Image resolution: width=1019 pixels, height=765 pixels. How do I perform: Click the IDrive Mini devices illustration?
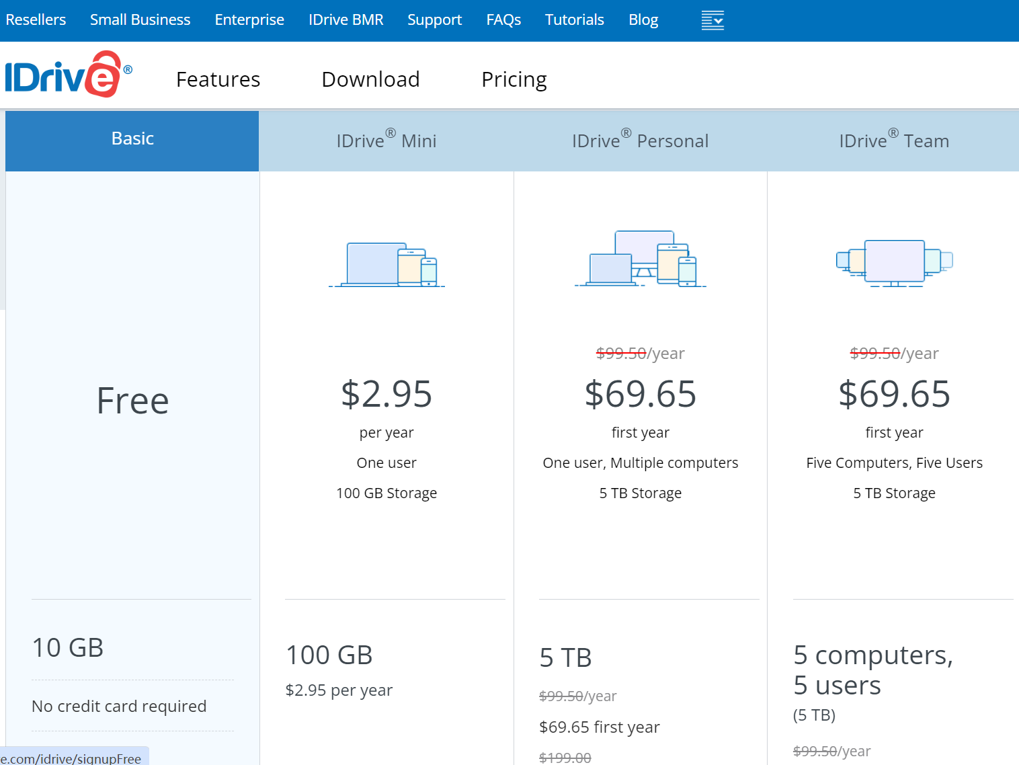click(x=386, y=265)
